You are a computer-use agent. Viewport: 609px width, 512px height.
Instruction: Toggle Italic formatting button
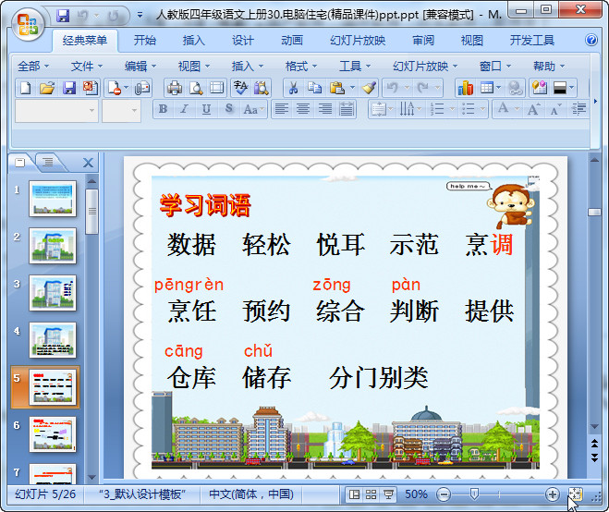tap(184, 109)
